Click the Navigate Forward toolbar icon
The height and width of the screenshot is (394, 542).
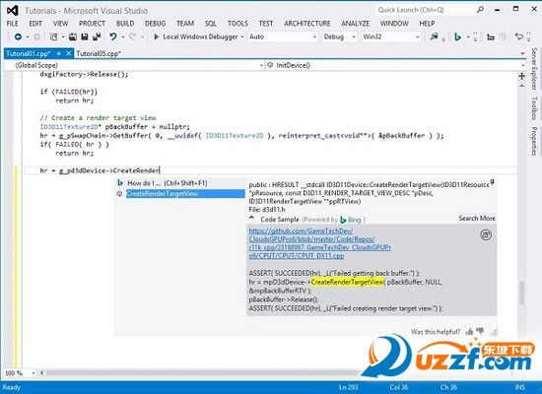(x=36, y=36)
